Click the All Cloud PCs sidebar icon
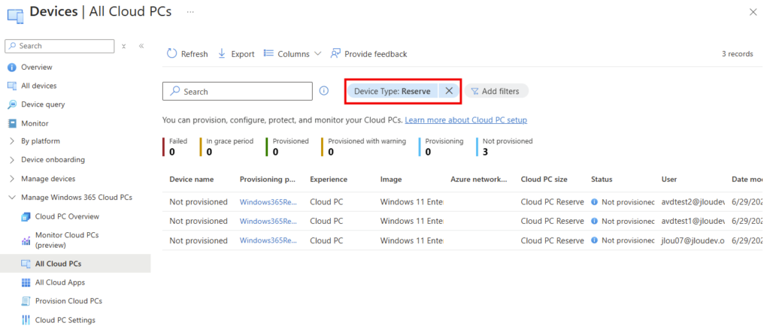 [x=26, y=264]
